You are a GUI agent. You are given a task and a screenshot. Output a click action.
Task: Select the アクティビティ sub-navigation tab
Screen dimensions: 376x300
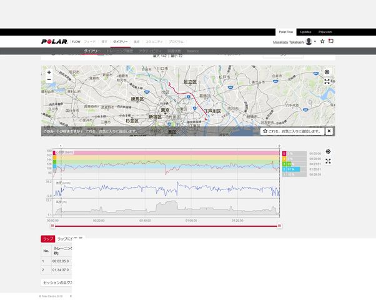point(150,51)
